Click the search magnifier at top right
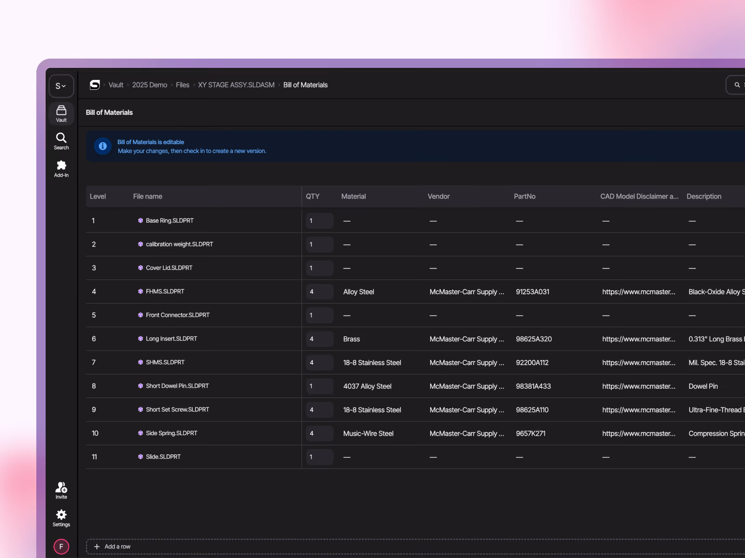 tap(737, 85)
